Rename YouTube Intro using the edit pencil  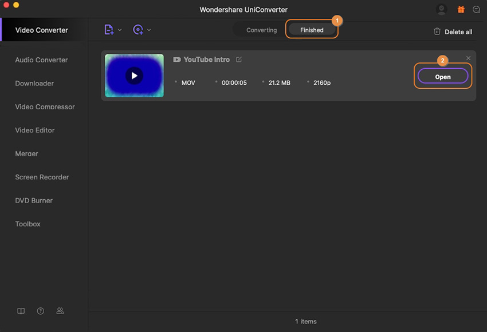(239, 60)
